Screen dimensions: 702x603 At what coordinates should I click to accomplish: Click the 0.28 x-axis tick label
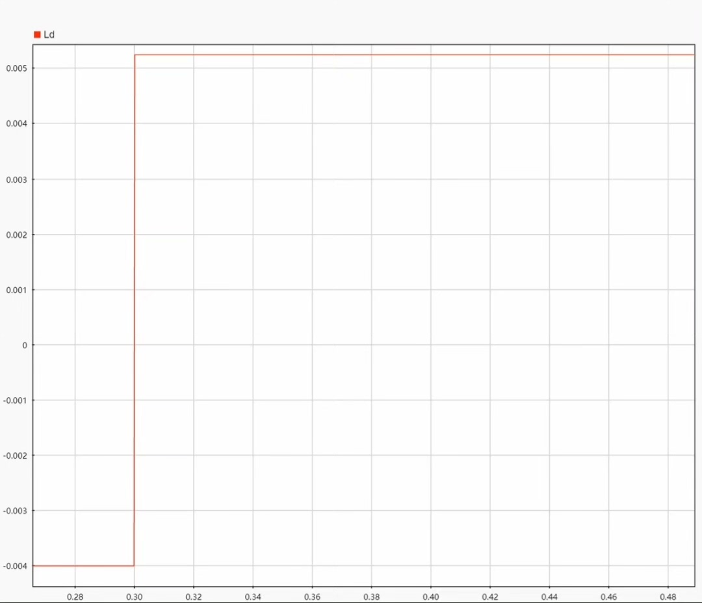[75, 597]
